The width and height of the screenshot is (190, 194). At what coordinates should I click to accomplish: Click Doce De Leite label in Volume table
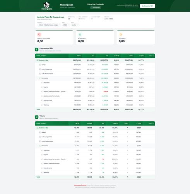(48, 168)
